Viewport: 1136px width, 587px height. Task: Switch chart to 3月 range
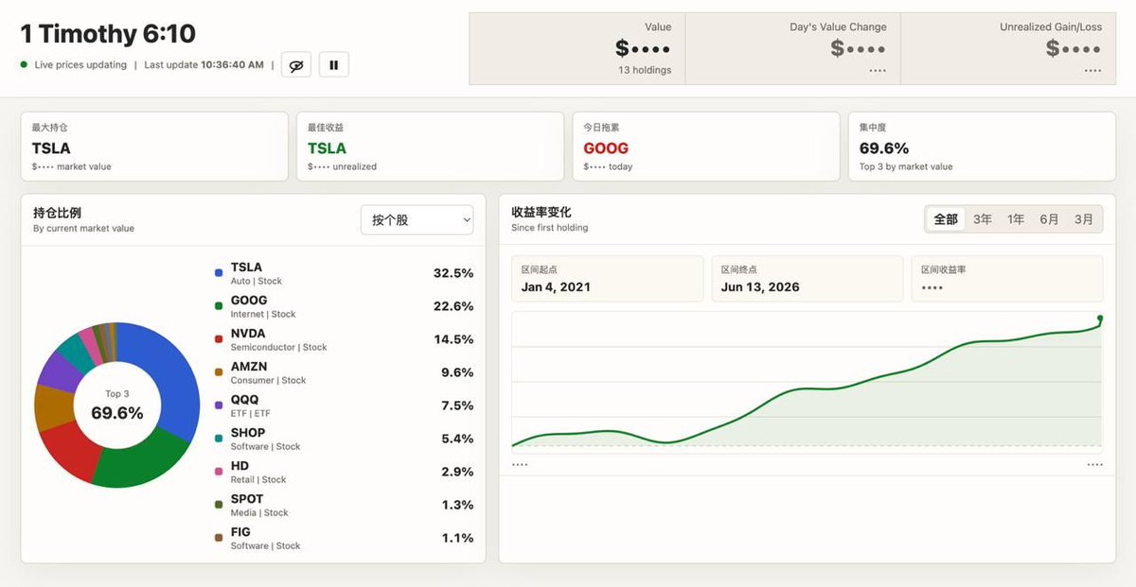point(1083,219)
